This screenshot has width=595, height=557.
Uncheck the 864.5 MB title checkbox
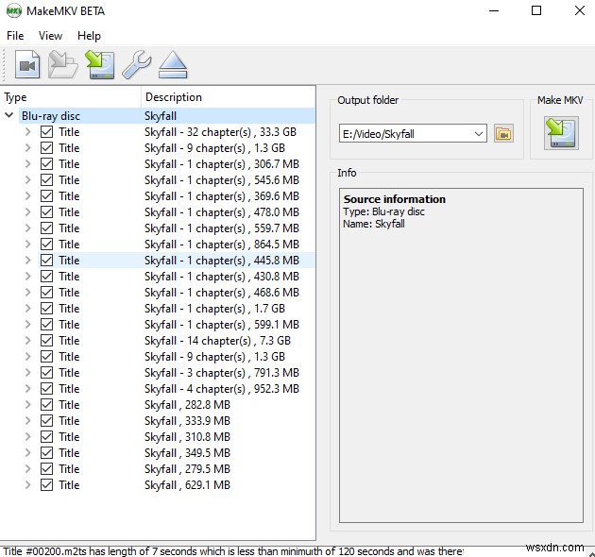46,245
